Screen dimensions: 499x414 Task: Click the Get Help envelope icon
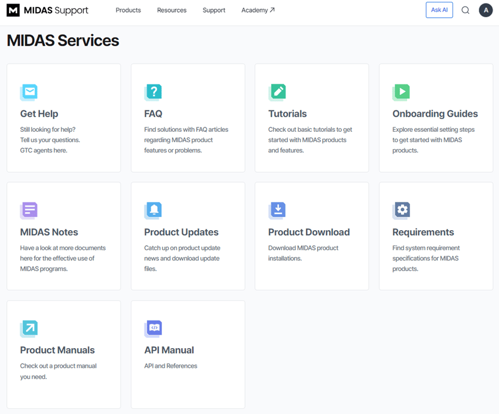29,93
